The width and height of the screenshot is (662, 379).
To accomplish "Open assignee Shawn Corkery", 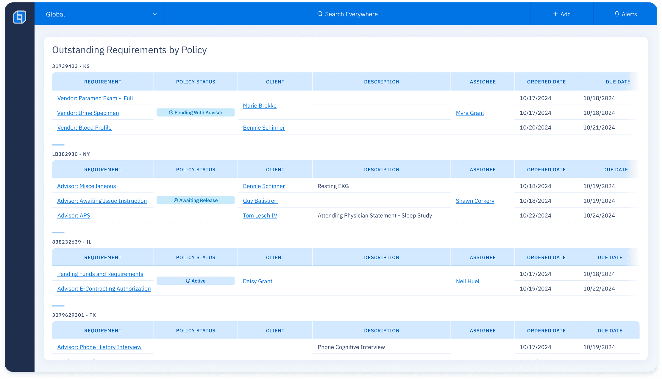I will tap(475, 201).
